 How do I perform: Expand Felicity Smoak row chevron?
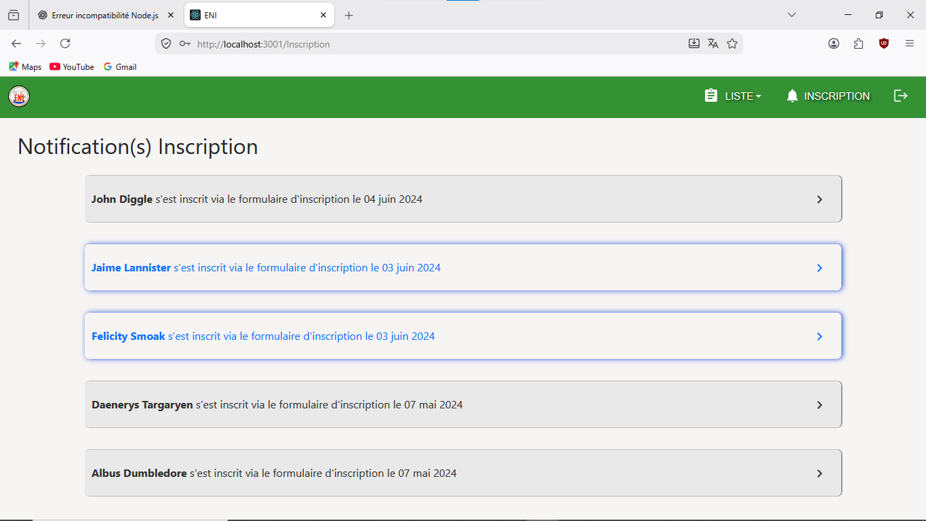pyautogui.click(x=820, y=336)
